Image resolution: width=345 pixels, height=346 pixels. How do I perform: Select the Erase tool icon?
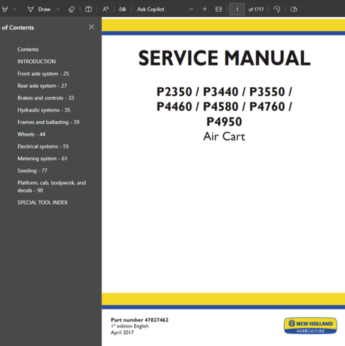click(72, 9)
